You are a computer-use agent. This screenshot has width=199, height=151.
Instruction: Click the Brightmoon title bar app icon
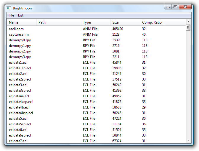point(9,8)
